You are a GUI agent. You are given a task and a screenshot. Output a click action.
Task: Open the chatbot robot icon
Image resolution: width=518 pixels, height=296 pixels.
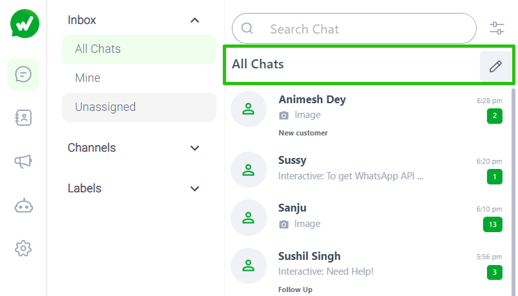[23, 206]
